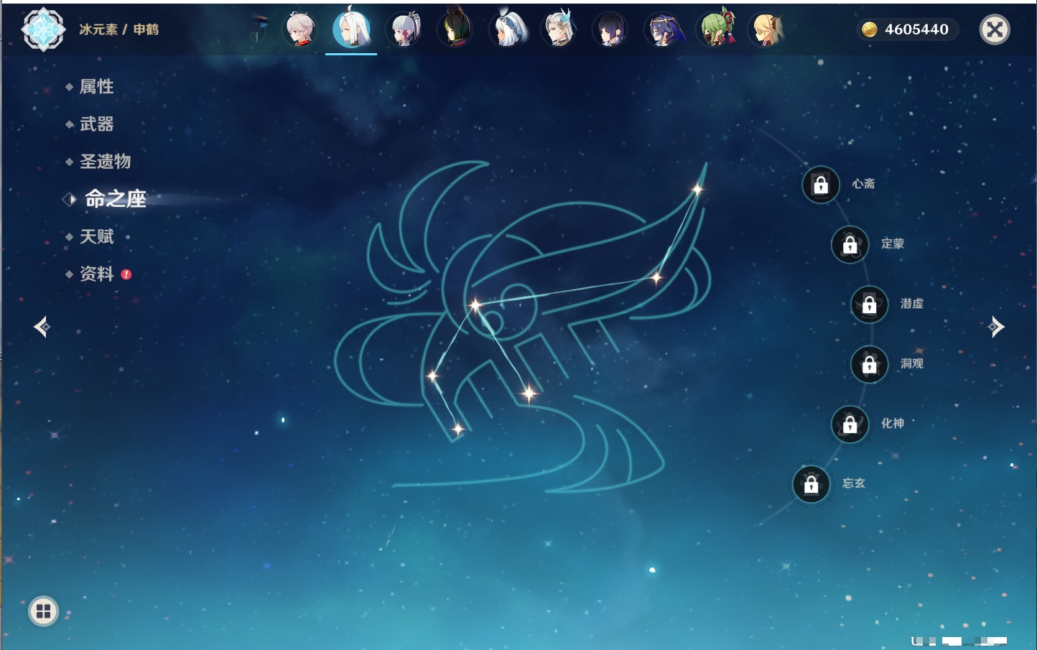Select Layla's avatar with the blue hood
This screenshot has height=650, width=1037.
(664, 29)
